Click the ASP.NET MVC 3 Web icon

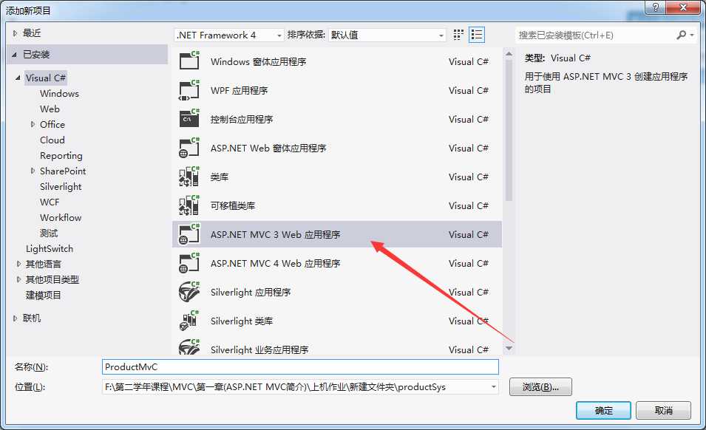[x=189, y=234]
